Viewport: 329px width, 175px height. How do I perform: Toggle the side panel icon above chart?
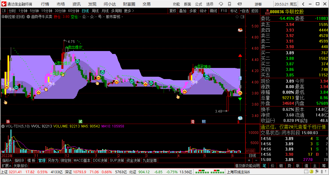pyautogui.click(x=243, y=17)
